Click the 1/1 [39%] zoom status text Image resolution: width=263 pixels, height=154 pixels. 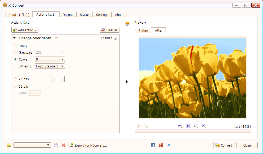point(243,126)
